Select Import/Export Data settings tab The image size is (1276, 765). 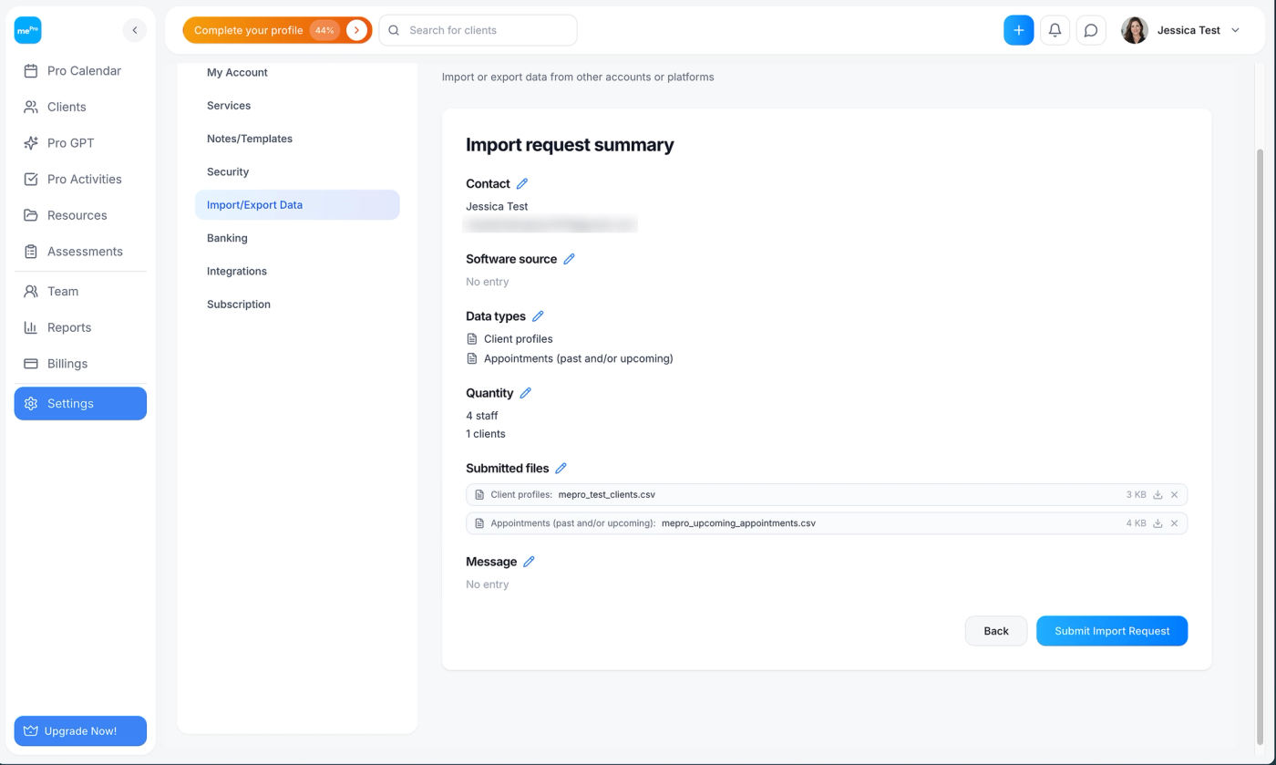[x=297, y=205]
